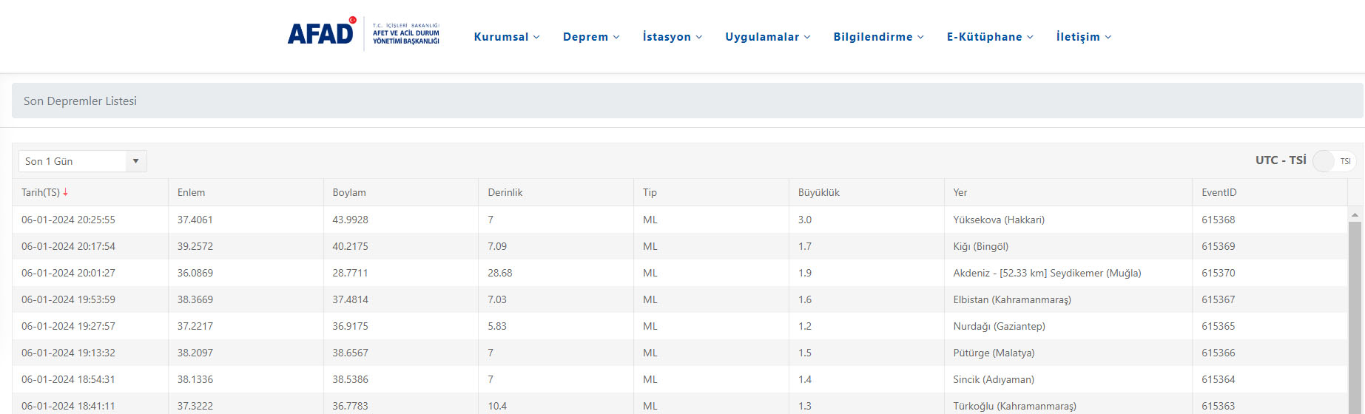The image size is (1365, 414).
Task: Sort table by Derinlik column
Action: [505, 192]
